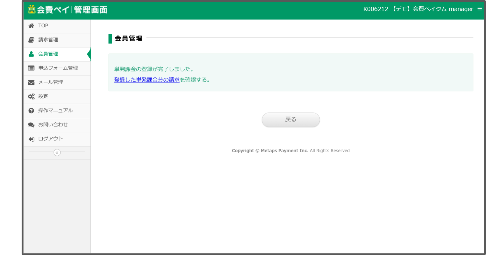Image resolution: width=486 pixels, height=255 pixels.
Task: Open 請求管理 in the sidebar
Action: [57, 40]
